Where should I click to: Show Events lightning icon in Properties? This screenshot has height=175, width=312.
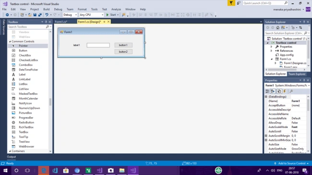pos(285,91)
